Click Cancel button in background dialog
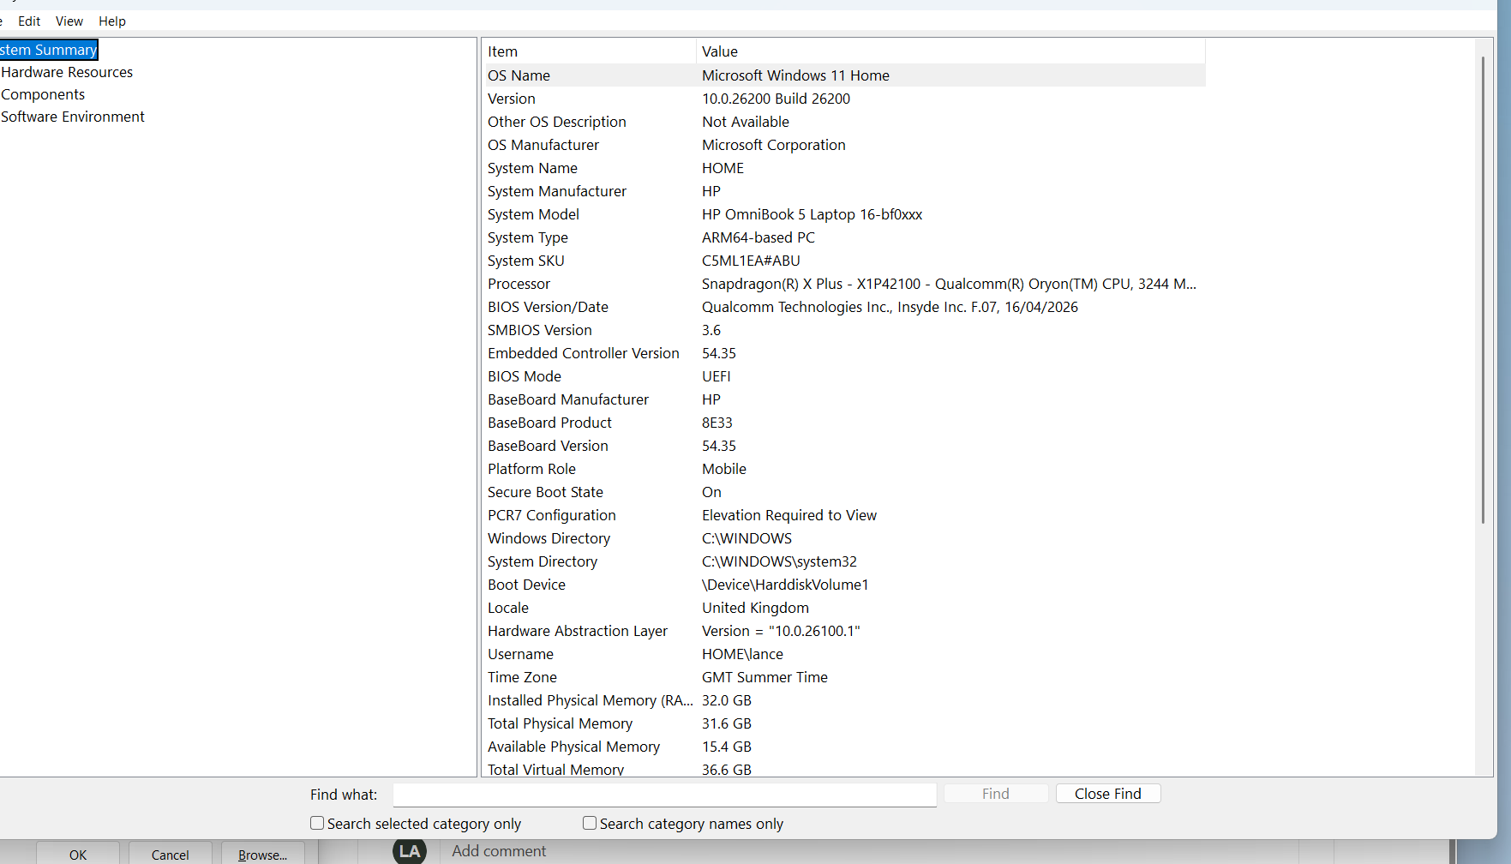 click(x=170, y=855)
